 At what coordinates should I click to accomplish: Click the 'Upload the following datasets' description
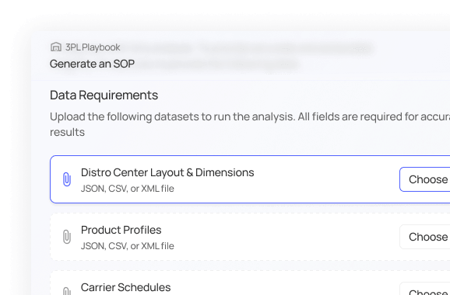(250, 124)
